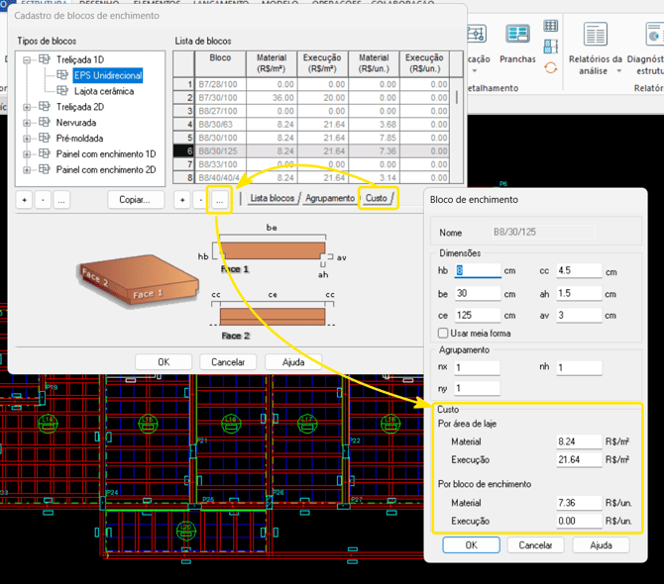
Task: Open the Relatórios da análise dropdown arrow
Action: tap(619, 71)
